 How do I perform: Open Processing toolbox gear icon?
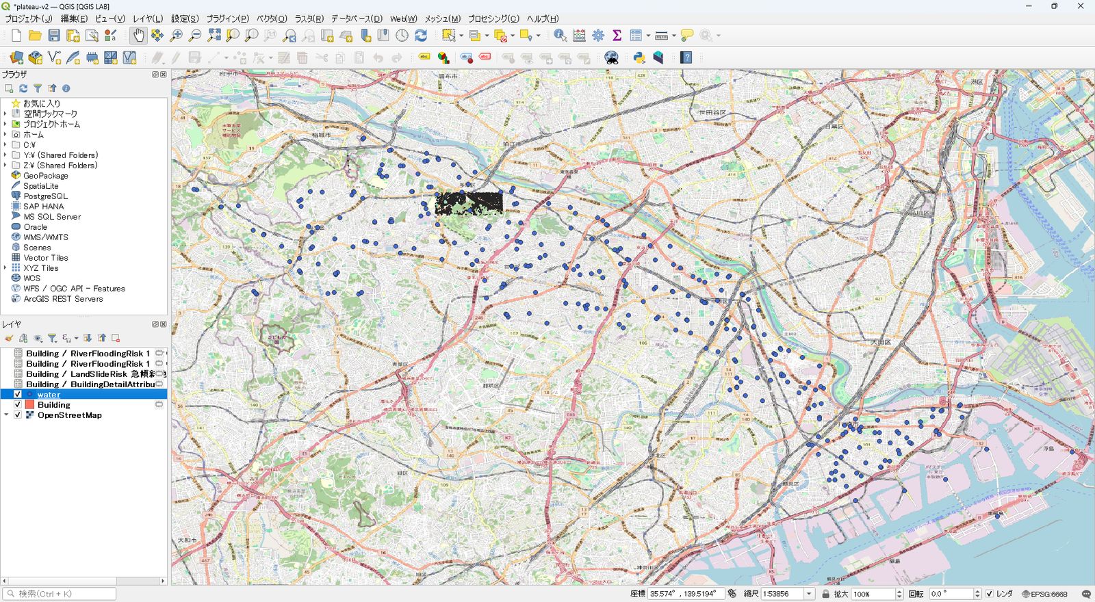tap(598, 36)
